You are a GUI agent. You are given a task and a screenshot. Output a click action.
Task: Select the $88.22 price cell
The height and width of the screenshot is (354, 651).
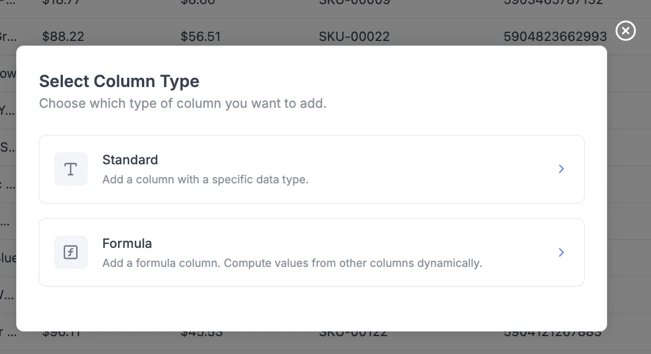click(63, 37)
